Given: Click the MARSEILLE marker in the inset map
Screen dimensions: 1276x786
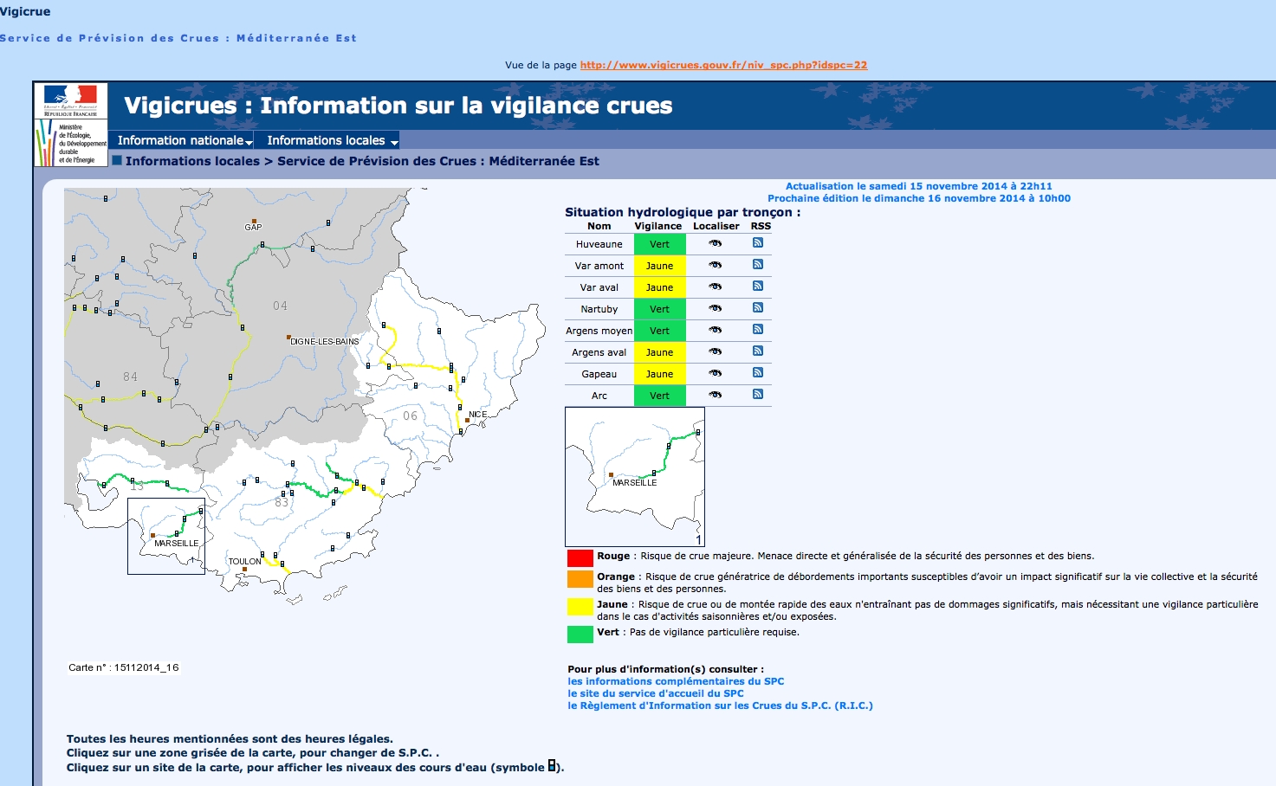Looking at the screenshot, I should tap(611, 474).
